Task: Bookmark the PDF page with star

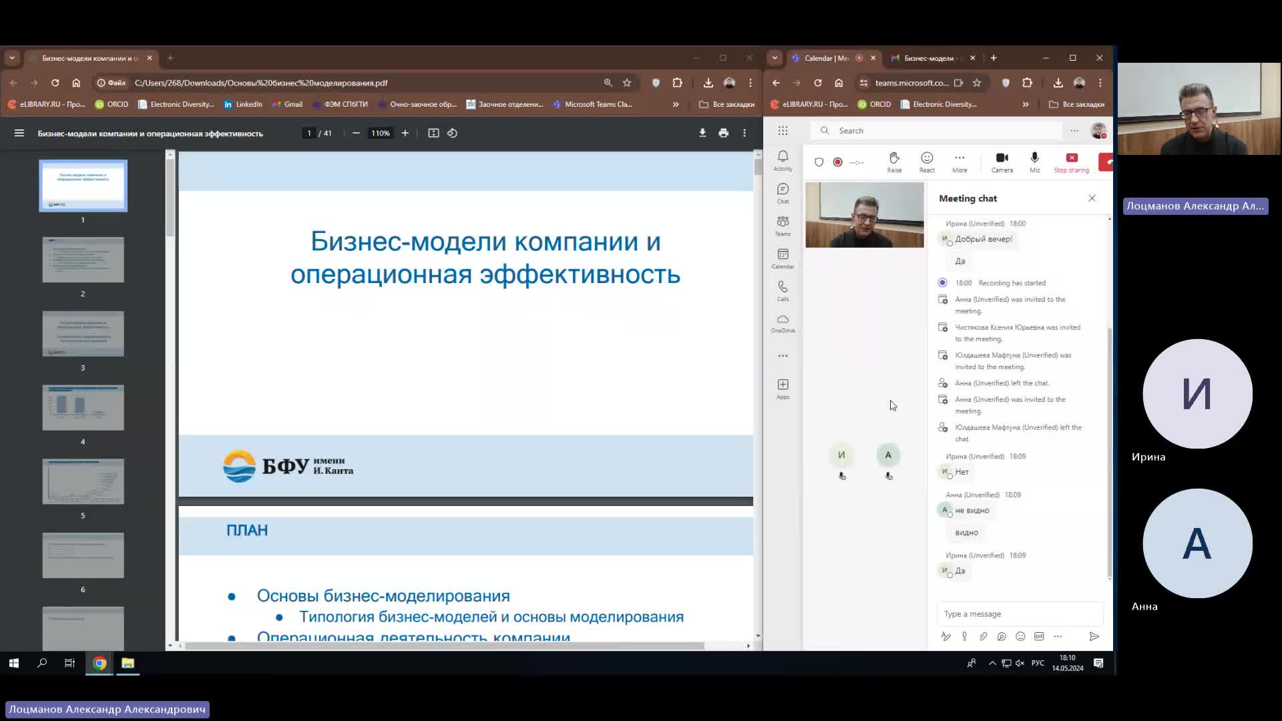Action: (x=627, y=83)
